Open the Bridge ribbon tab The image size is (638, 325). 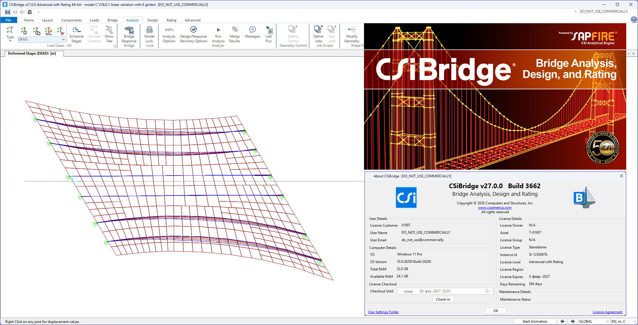click(112, 20)
